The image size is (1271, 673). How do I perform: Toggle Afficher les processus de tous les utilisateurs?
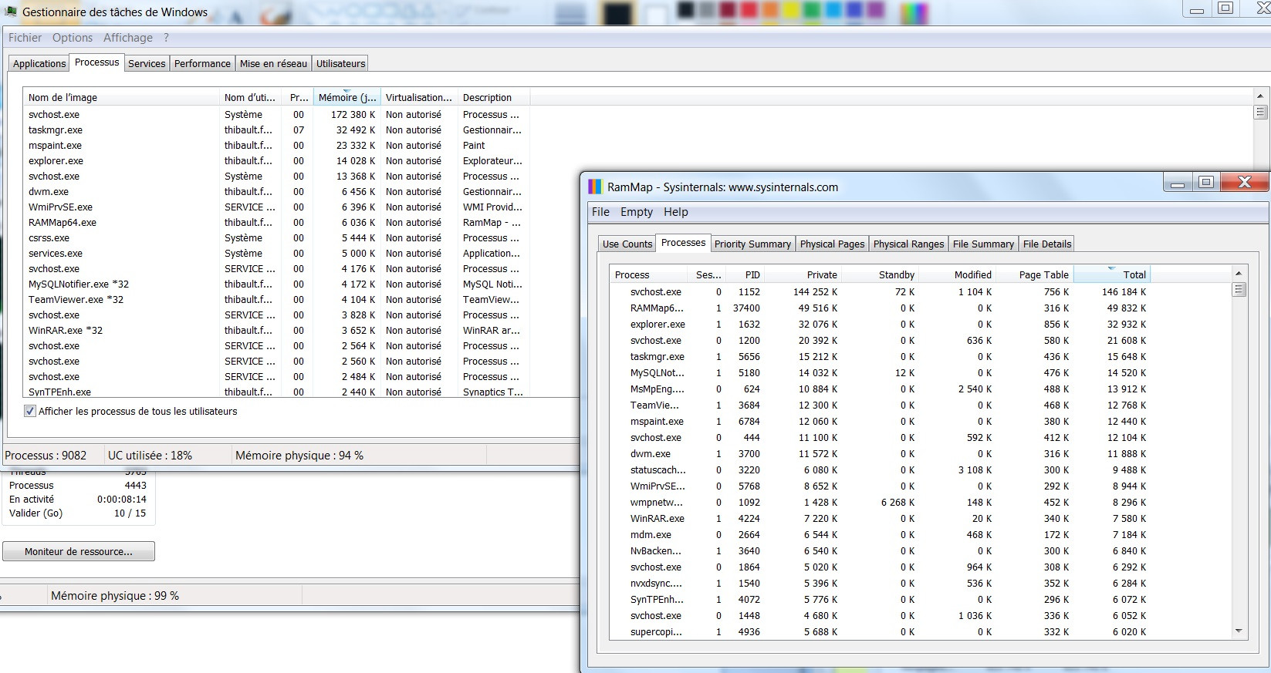(30, 411)
